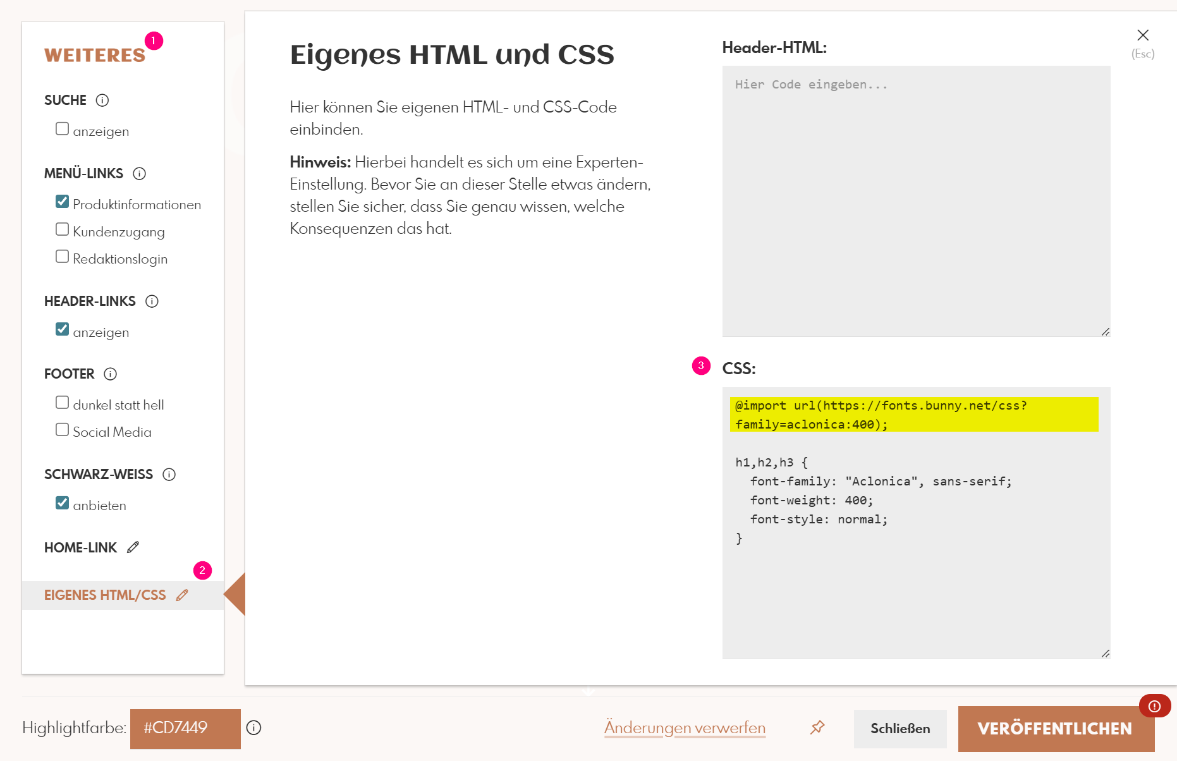Pick Highlightfarbe color swatch #CD7449
The image size is (1177, 761).
(185, 728)
